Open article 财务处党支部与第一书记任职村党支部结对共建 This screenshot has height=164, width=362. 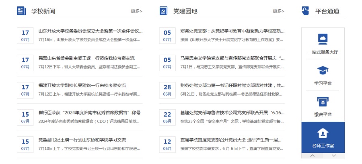pyautogui.click(x=232, y=85)
